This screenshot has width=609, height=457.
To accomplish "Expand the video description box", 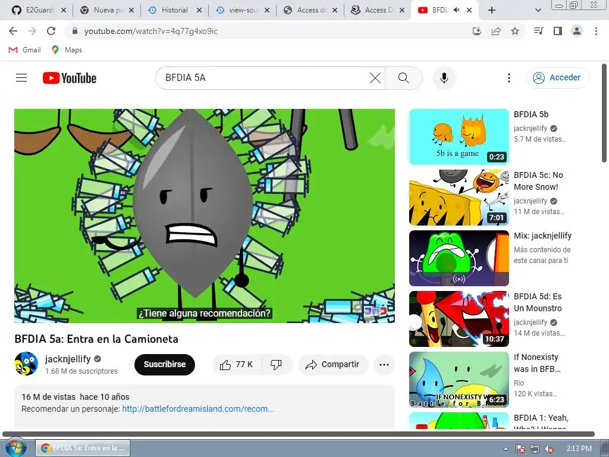I will click(x=205, y=406).
